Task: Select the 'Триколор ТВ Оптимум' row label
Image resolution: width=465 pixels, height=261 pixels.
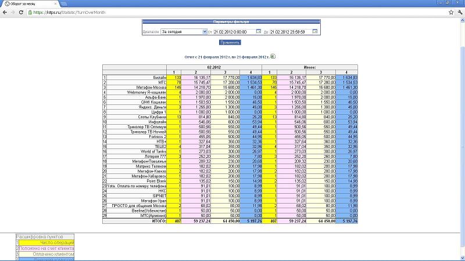Action: [147, 127]
